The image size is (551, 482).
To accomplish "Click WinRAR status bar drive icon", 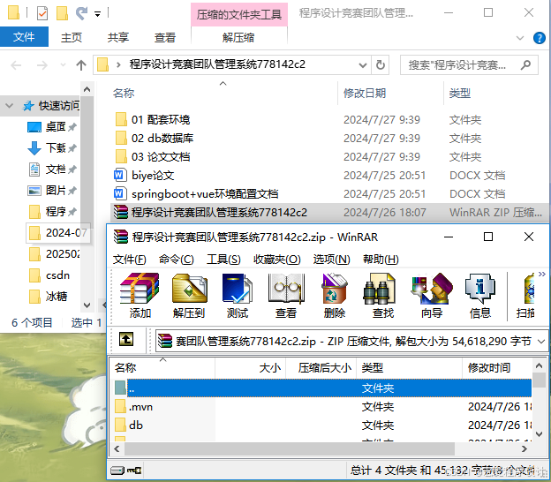I will (117, 470).
